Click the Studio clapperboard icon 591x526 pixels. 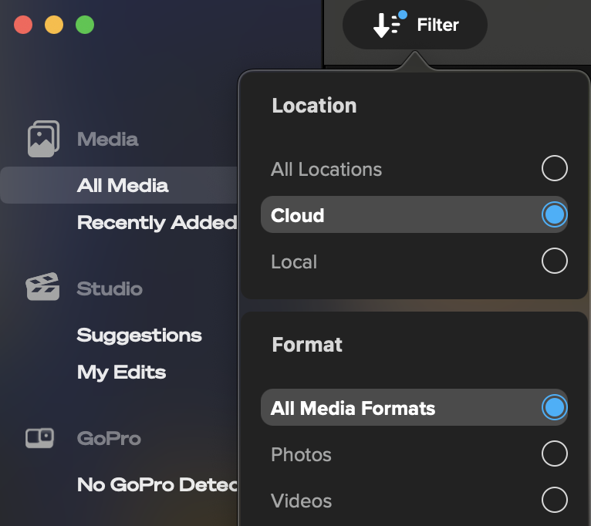tap(42, 288)
